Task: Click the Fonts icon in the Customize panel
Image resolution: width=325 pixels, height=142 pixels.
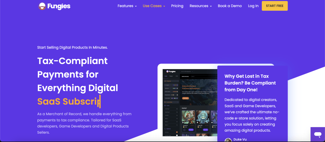Action: (165, 106)
